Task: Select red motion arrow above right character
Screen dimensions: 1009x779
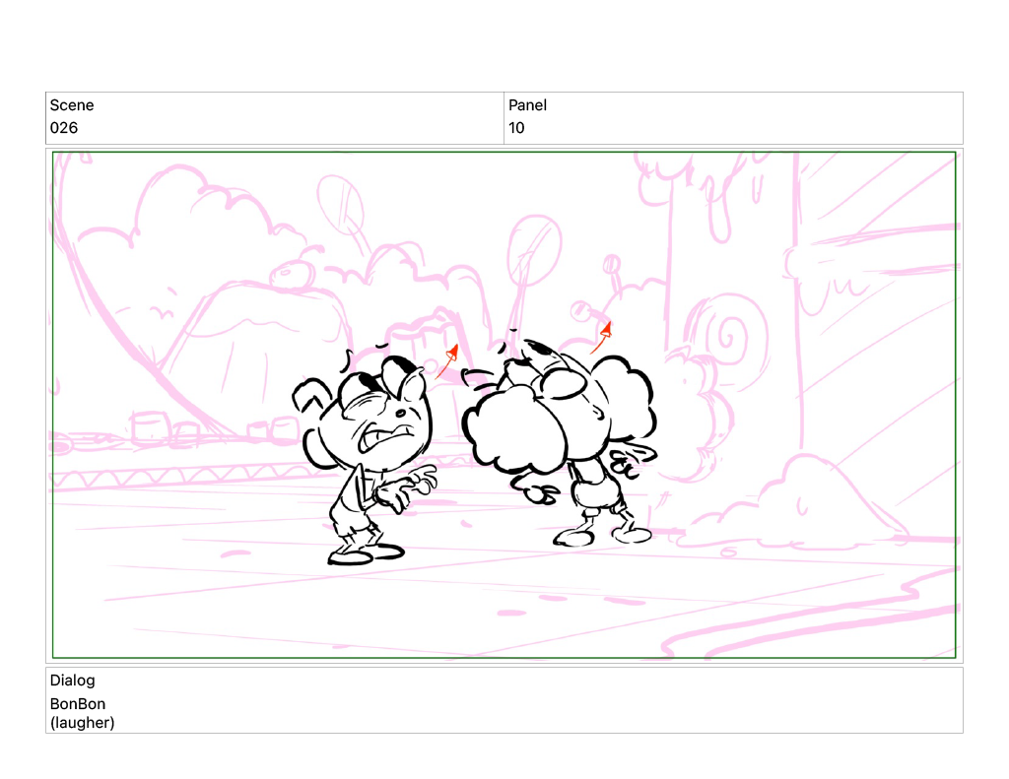Action: coord(601,337)
